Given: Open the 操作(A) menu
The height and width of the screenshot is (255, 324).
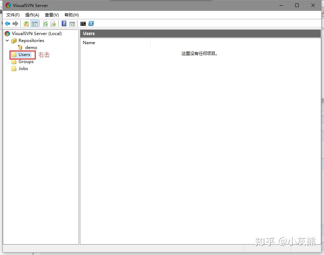Looking at the screenshot, I should pyautogui.click(x=32, y=15).
